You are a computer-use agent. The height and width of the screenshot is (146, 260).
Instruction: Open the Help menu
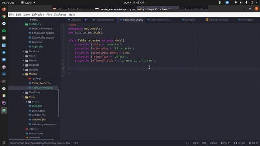click(x=72, y=15)
